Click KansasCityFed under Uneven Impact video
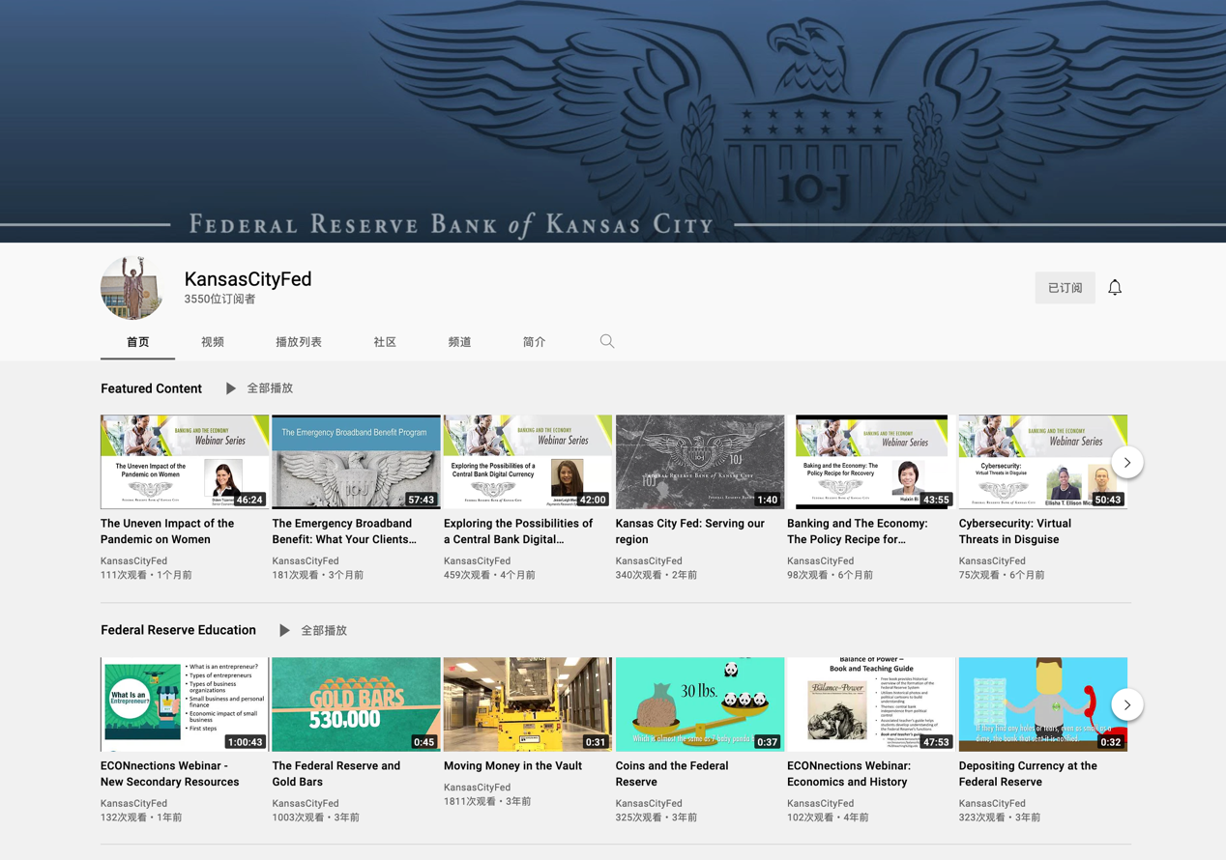The width and height of the screenshot is (1226, 860). (x=133, y=560)
